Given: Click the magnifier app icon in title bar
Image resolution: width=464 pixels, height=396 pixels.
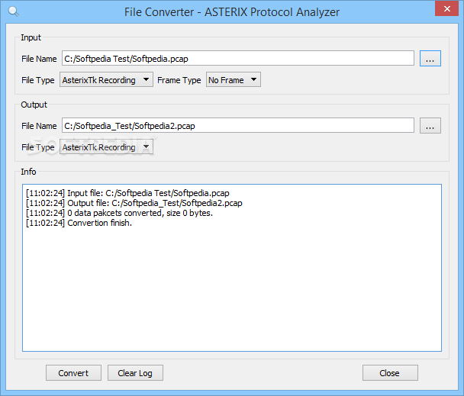Looking at the screenshot, I should pos(11,11).
